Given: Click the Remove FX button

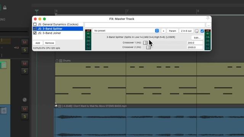Looking at the screenshot, I should pos(50,43).
